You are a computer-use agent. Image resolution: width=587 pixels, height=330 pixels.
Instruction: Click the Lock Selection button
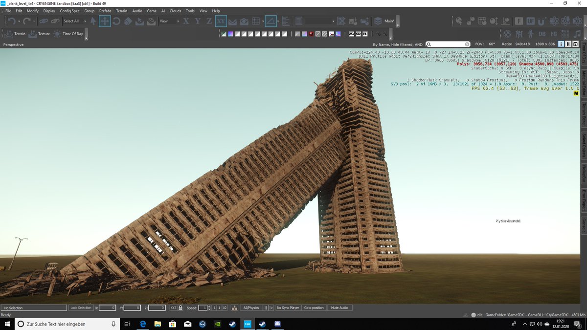(81, 308)
